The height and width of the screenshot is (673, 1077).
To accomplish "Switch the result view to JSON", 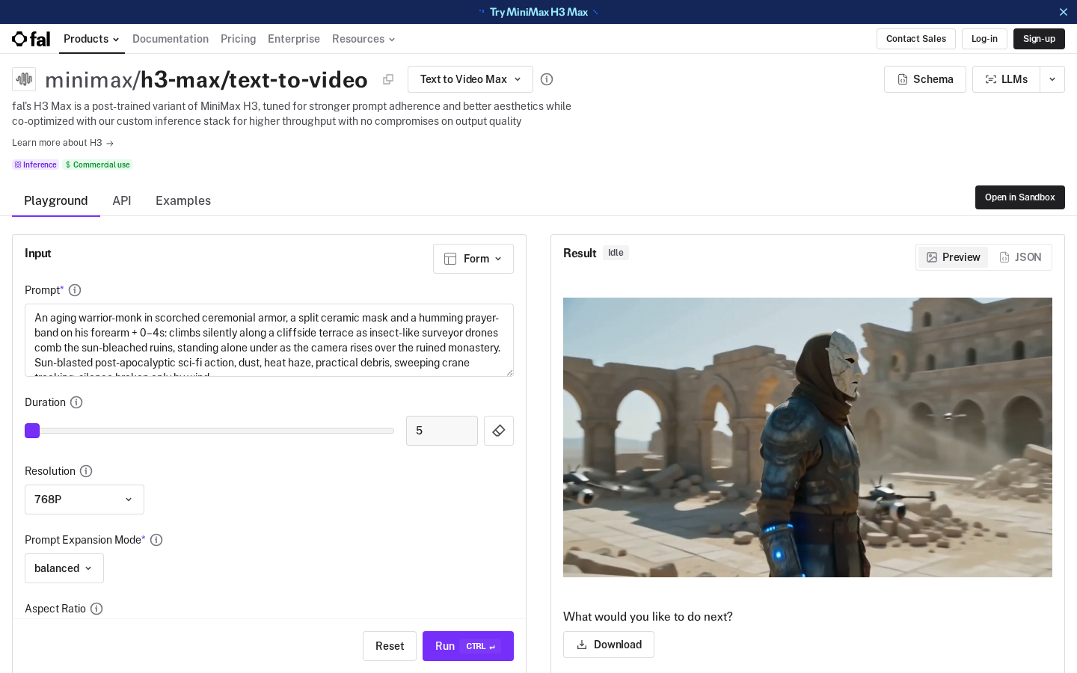I will point(1020,257).
